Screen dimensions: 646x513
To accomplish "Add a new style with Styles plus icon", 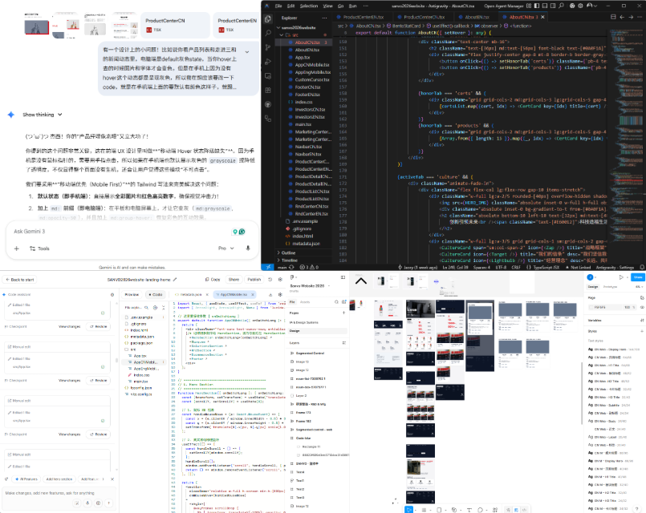I will [x=640, y=330].
